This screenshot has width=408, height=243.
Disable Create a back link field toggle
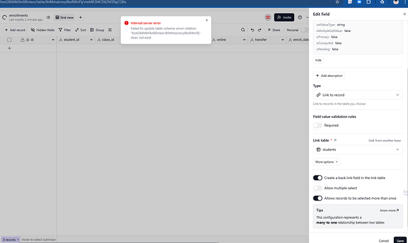pos(318,177)
